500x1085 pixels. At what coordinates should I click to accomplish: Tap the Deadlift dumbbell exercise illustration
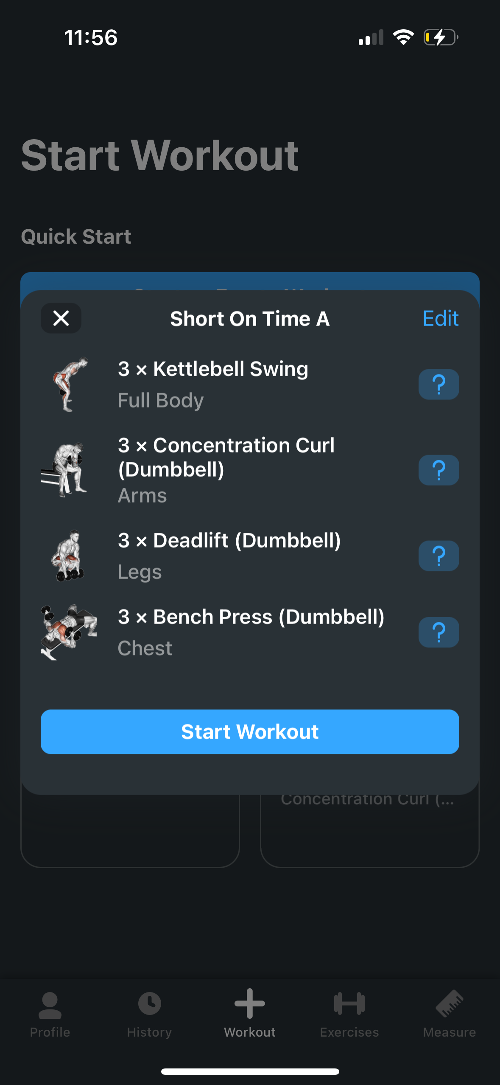pos(68,556)
